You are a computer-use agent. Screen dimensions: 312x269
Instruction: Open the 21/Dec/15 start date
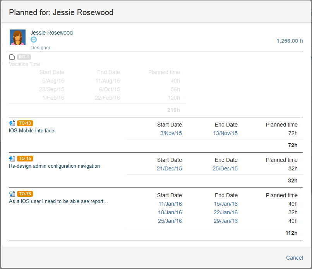click(x=169, y=169)
